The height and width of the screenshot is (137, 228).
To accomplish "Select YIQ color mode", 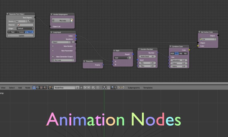I will coord(185,53).
